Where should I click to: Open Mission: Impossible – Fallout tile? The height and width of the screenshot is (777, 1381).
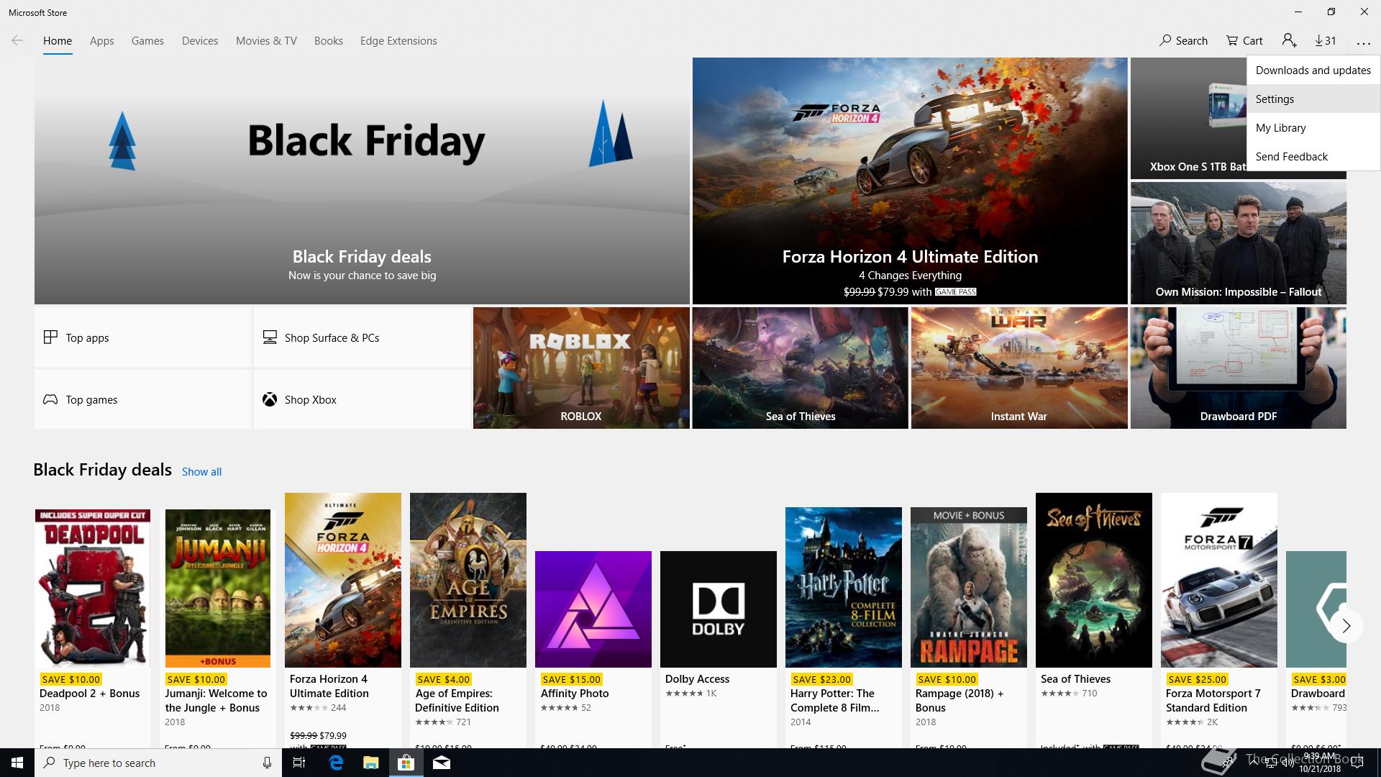[x=1239, y=242]
